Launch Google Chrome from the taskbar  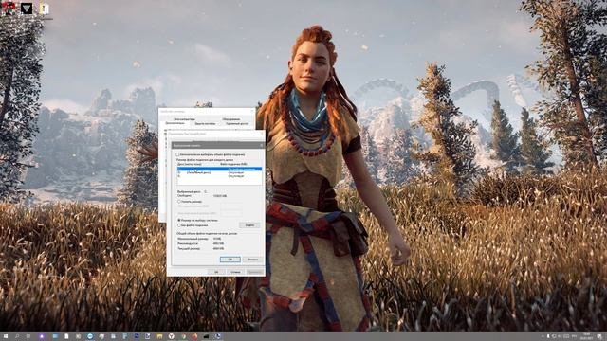click(184, 337)
